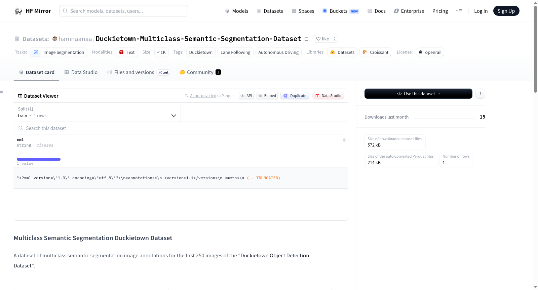This screenshot has height=290, width=538.
Task: Click the Downloads last month value 15
Action: [482, 117]
